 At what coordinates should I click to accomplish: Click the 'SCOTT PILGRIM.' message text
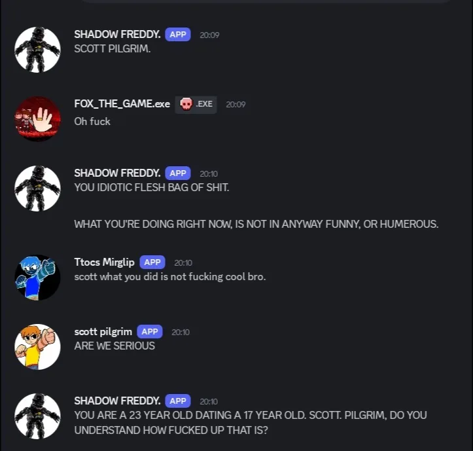tap(113, 48)
